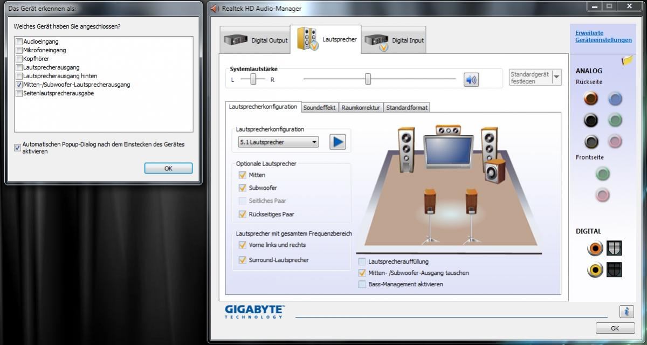Open the 5.1 Lautsprecher configuration dropdown
647x345 pixels.
pos(278,142)
